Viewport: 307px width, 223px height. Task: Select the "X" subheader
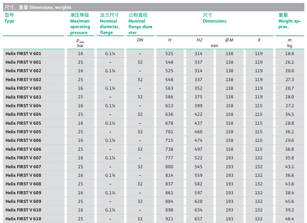click(x=259, y=40)
